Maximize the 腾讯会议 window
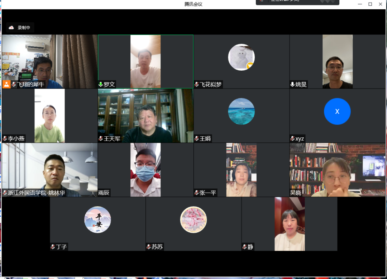This screenshot has width=387, height=279. click(x=370, y=4)
